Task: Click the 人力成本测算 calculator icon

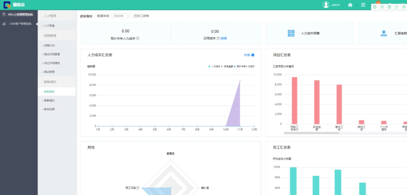Action: click(x=291, y=33)
